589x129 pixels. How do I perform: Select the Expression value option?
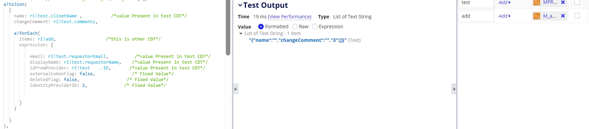click(x=315, y=27)
